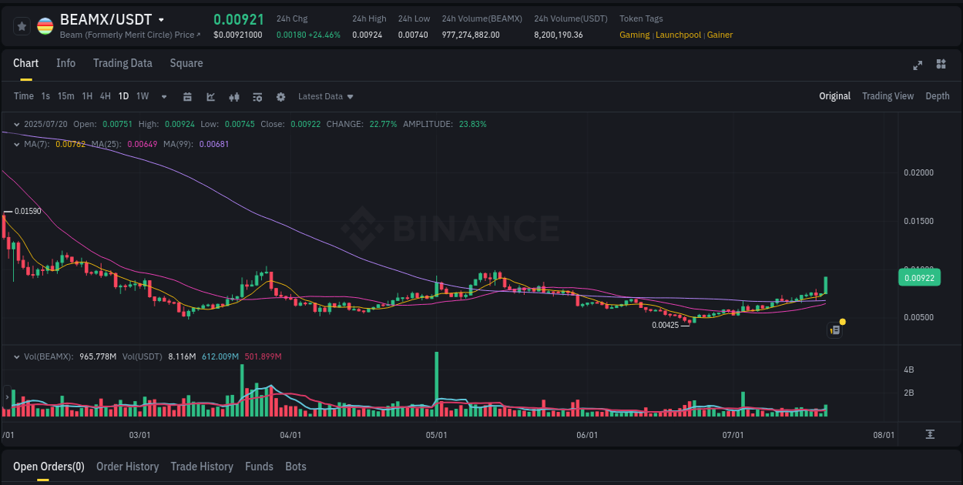Select the candlestick chart icon
The image size is (963, 485).
(233, 96)
